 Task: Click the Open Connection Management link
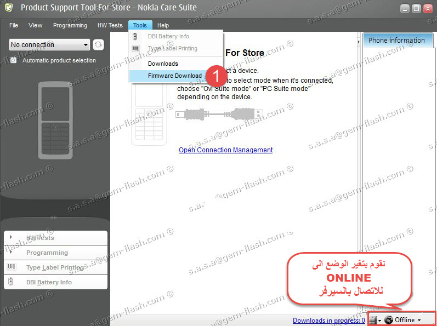(226, 150)
